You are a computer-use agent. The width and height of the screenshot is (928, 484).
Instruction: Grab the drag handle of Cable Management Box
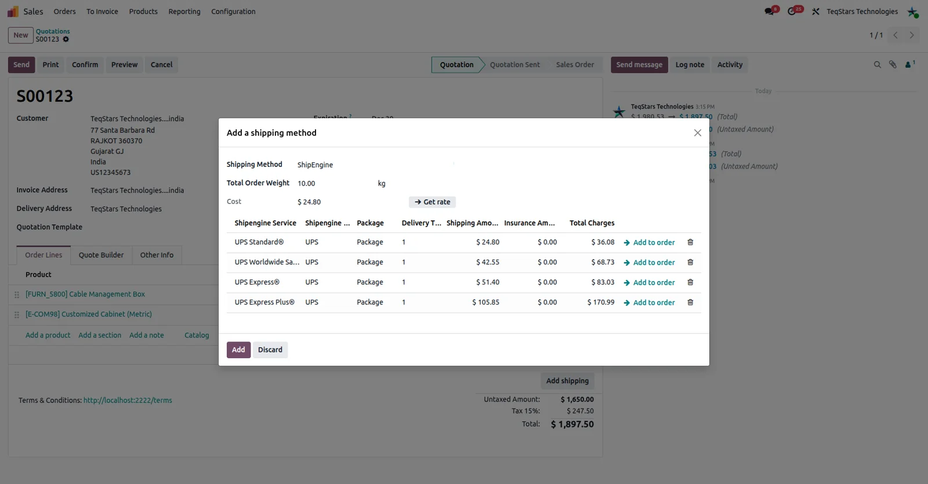pos(17,295)
